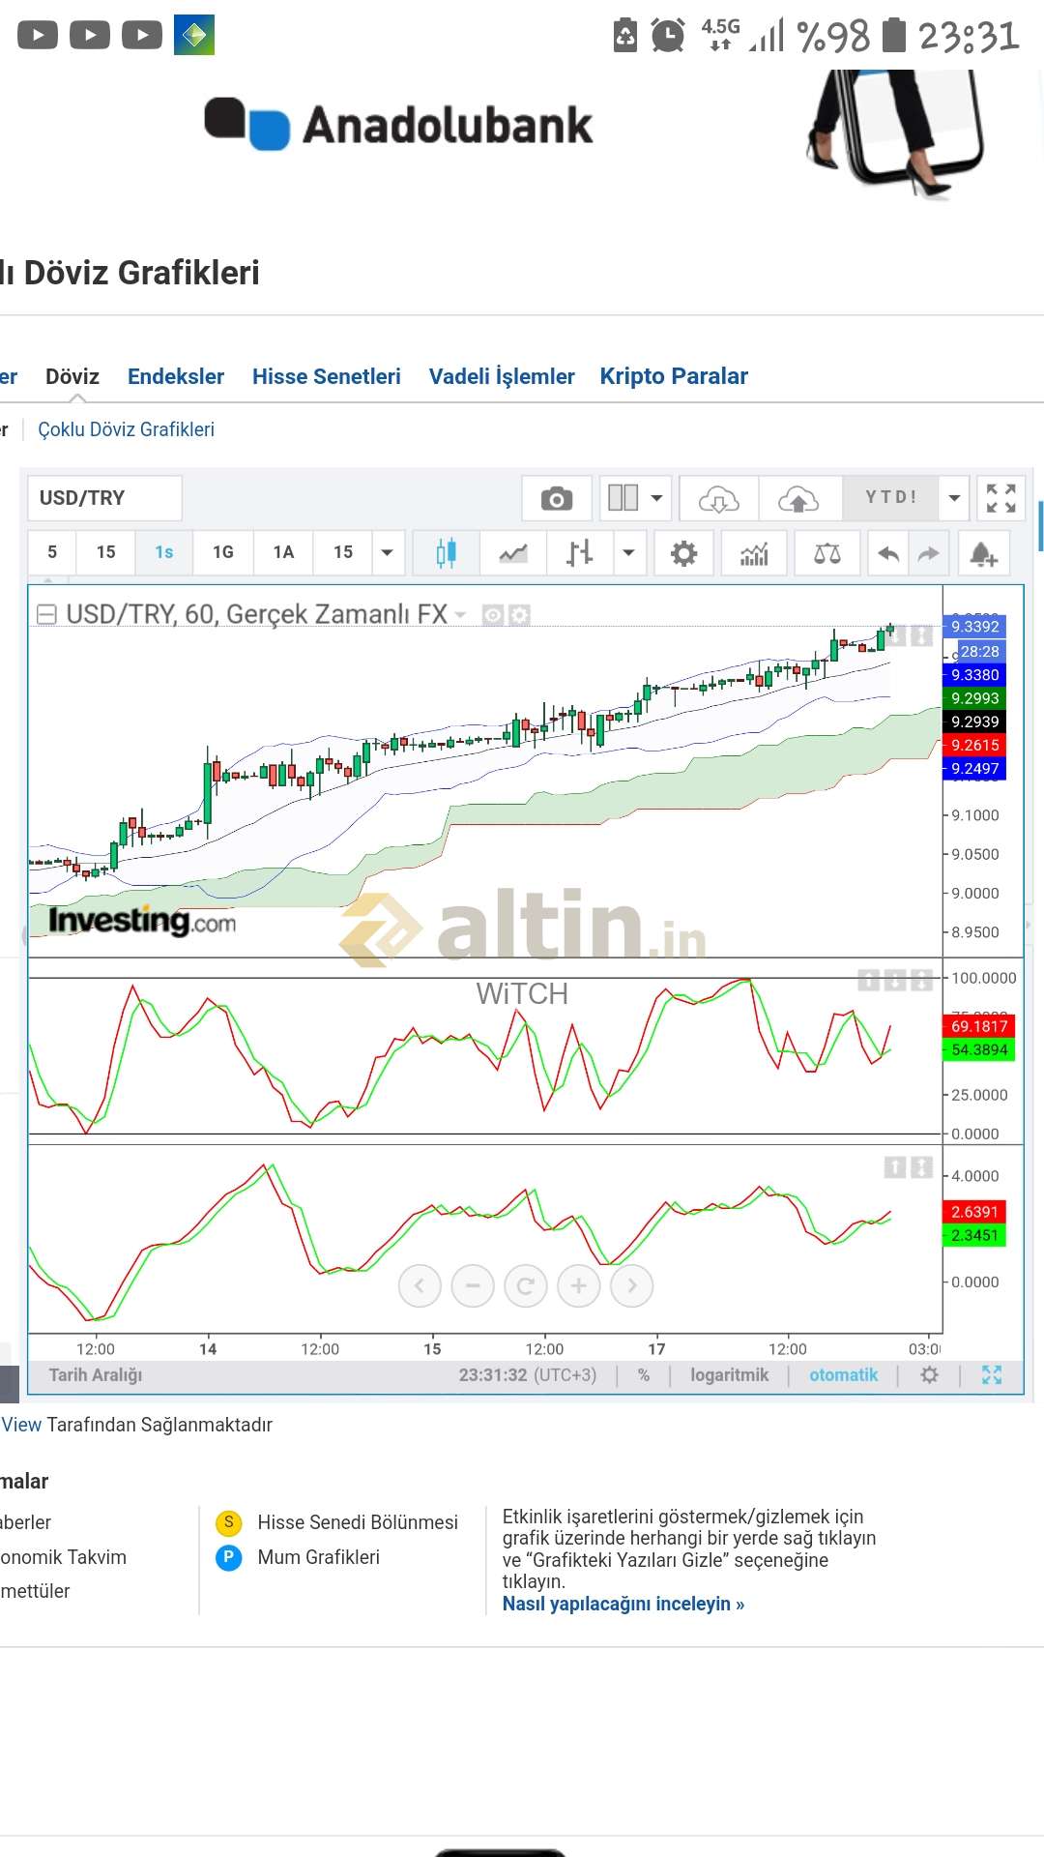Zoom in the chart with plus button
1044x1857 pixels.
pos(579,1285)
